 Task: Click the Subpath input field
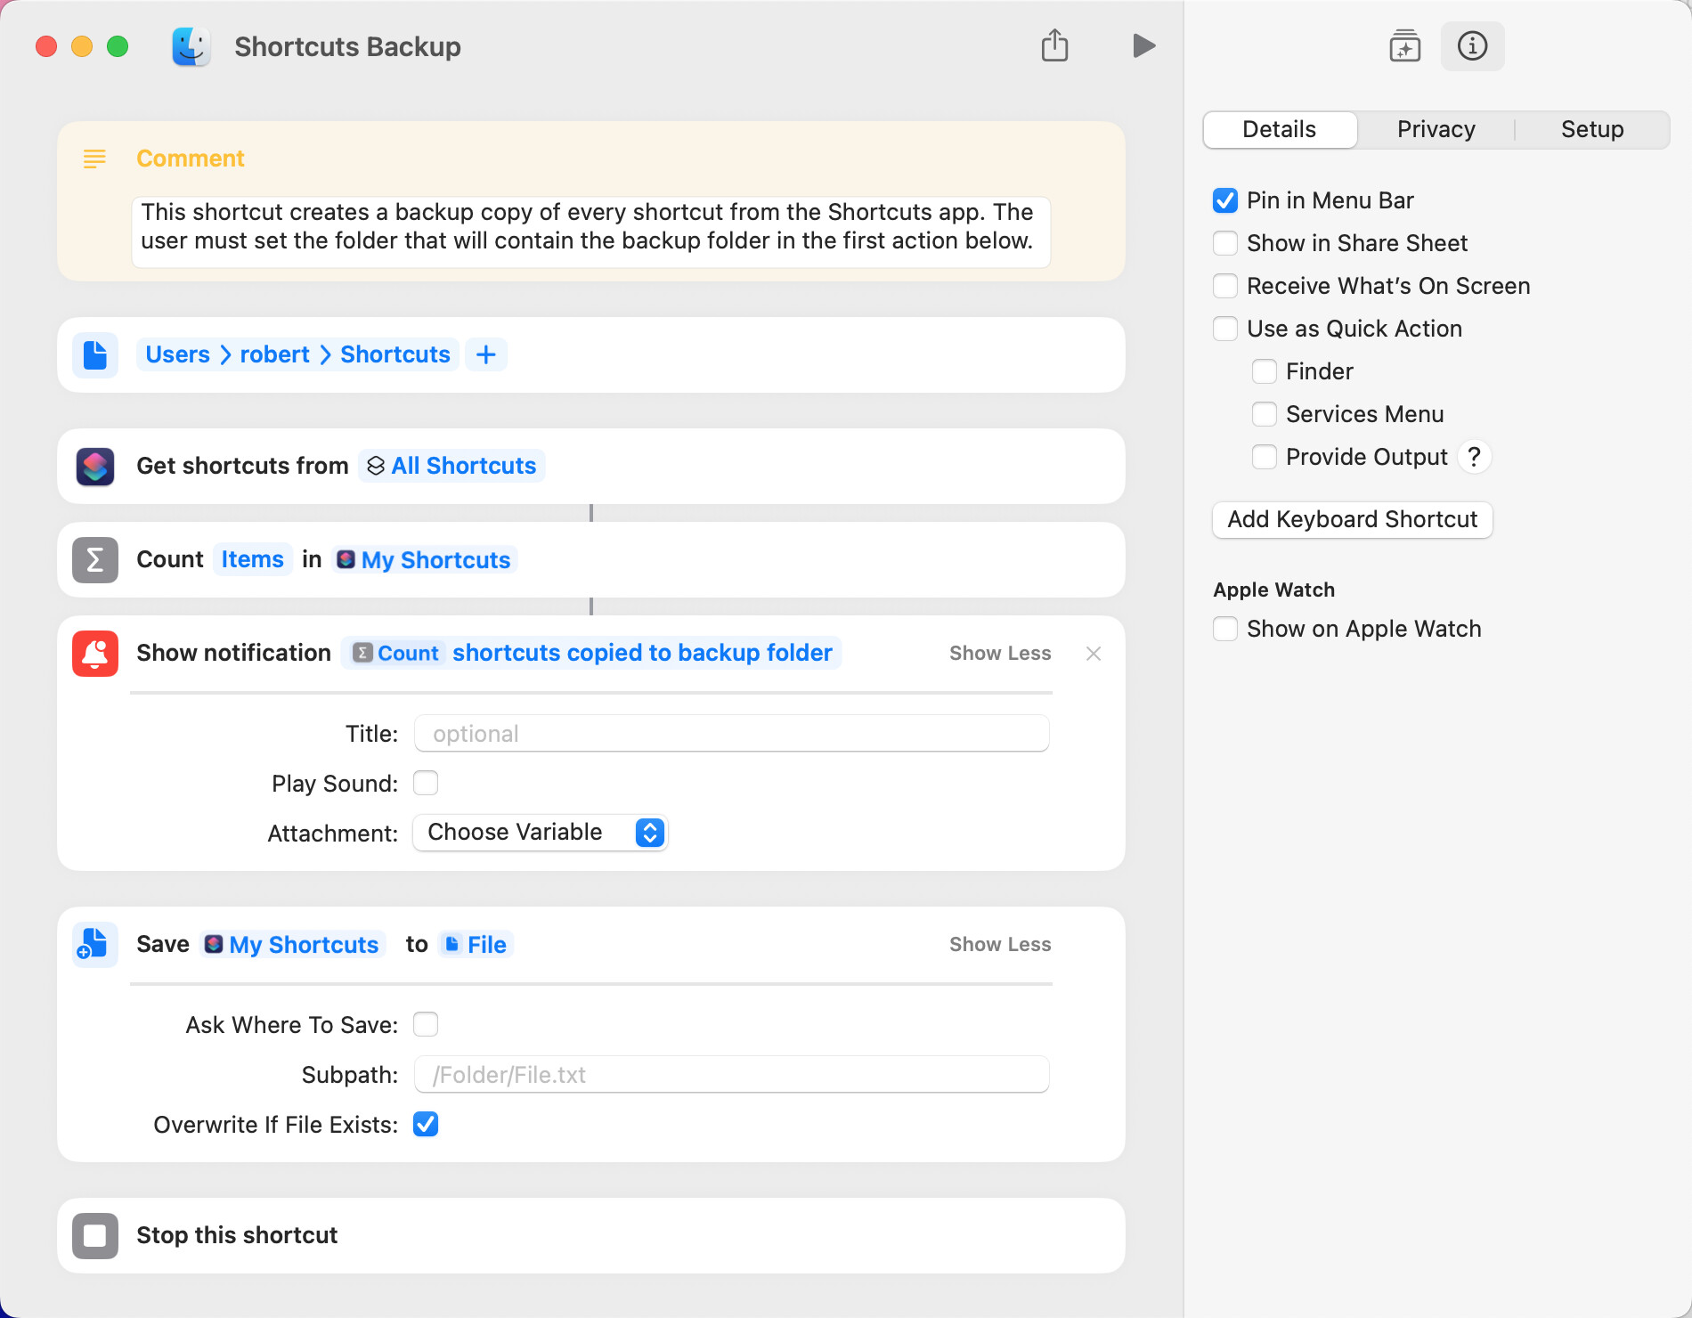click(x=732, y=1074)
